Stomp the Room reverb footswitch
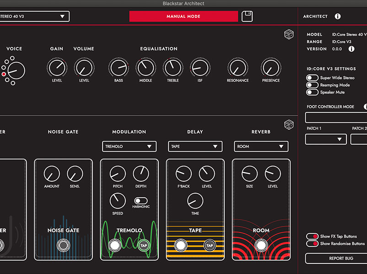This screenshot has width=367, height=274. (261, 245)
